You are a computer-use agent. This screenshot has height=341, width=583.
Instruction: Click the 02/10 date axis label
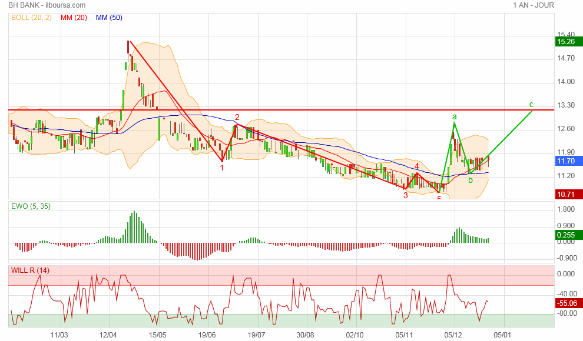[x=355, y=335]
